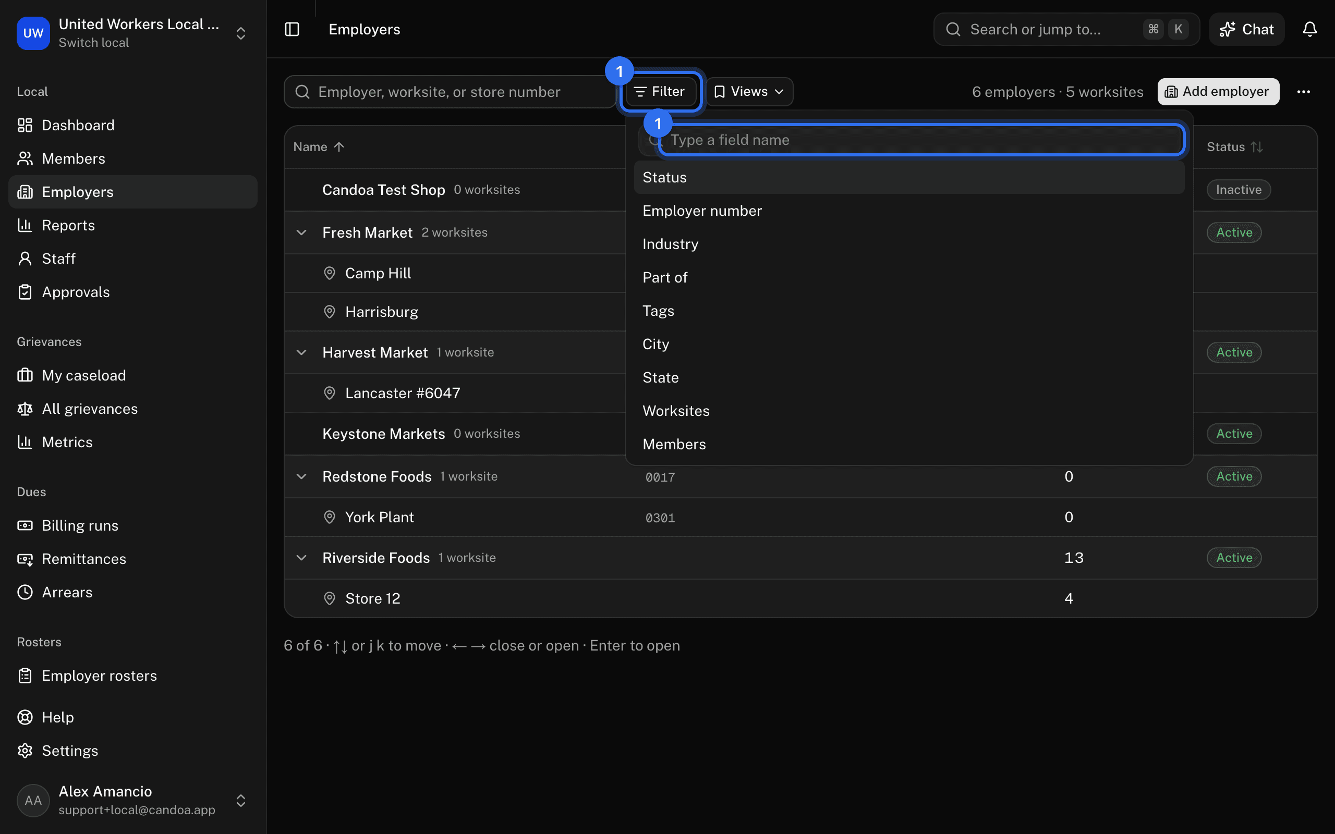1335x834 pixels.
Task: Open Billing runs
Action: (133, 525)
